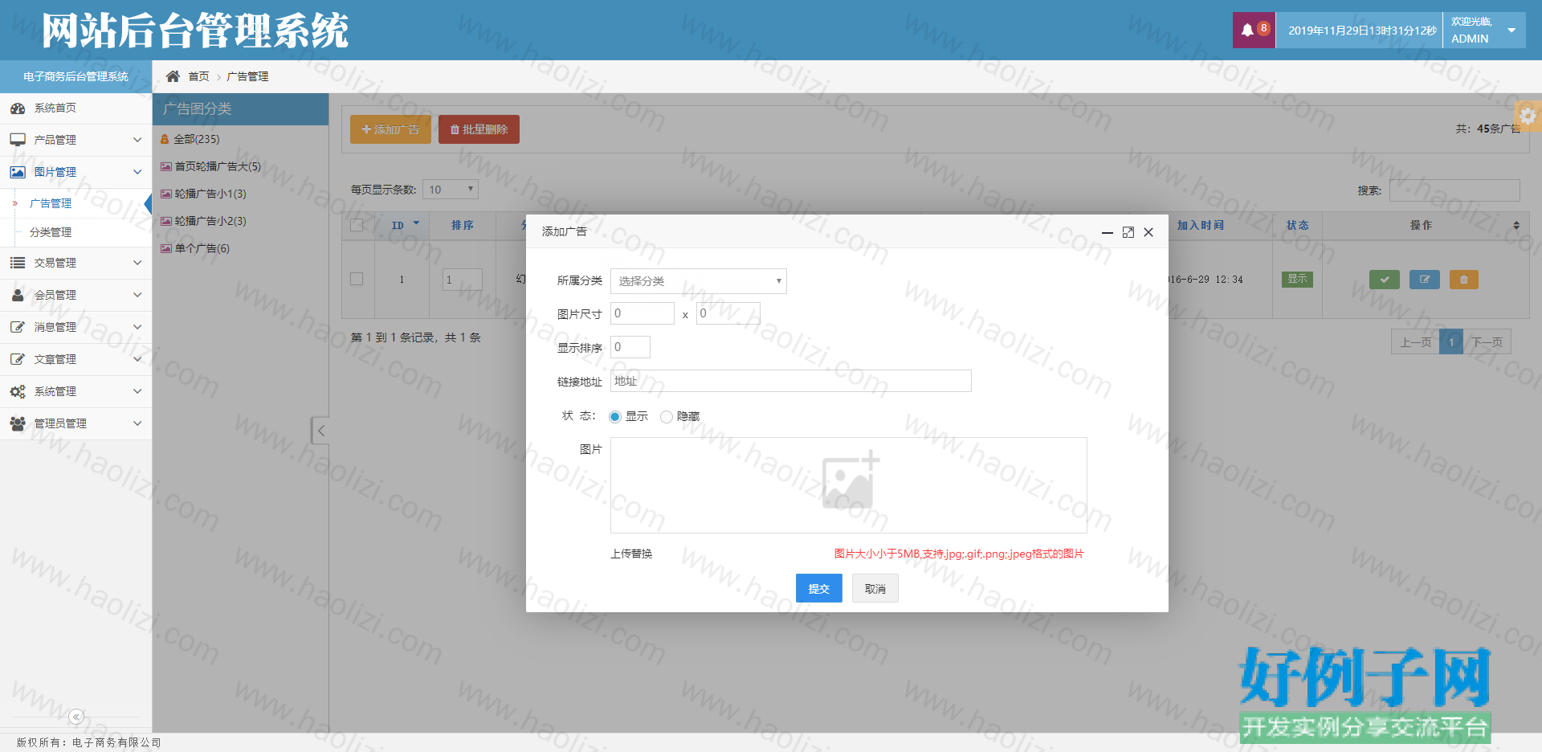Go to 上一页 in pagination
The image size is (1542, 752).
(x=1415, y=342)
